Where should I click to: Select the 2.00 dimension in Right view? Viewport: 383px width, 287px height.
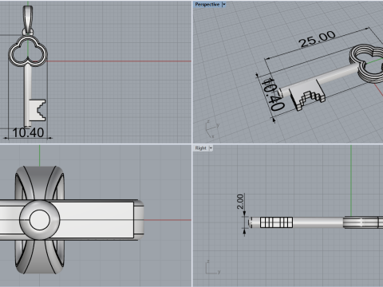click(240, 202)
